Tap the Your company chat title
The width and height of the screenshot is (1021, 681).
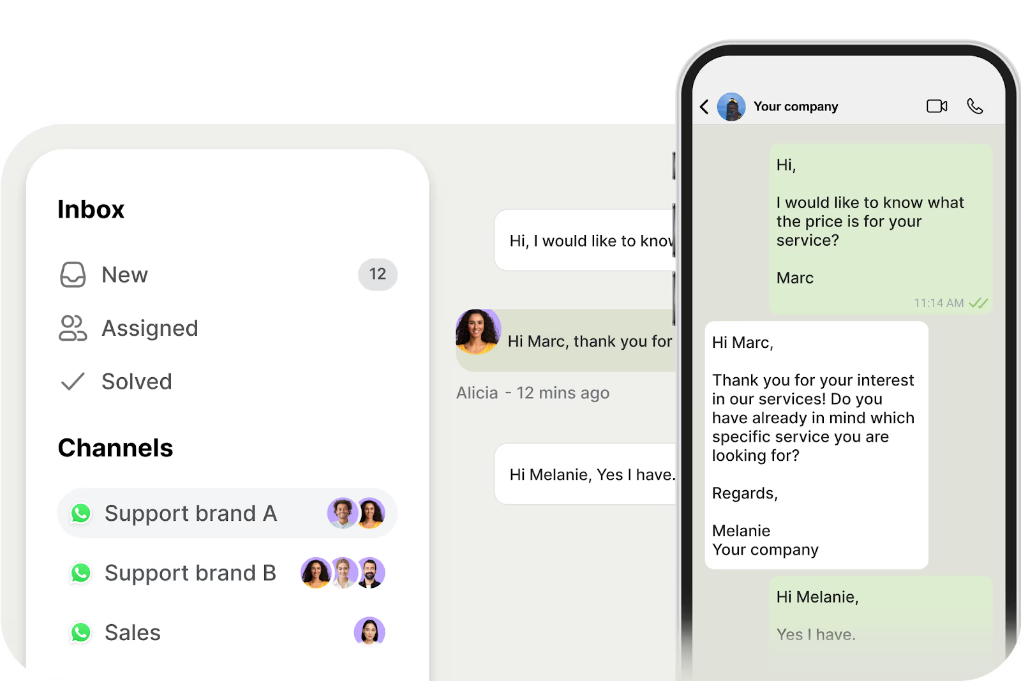(x=796, y=107)
